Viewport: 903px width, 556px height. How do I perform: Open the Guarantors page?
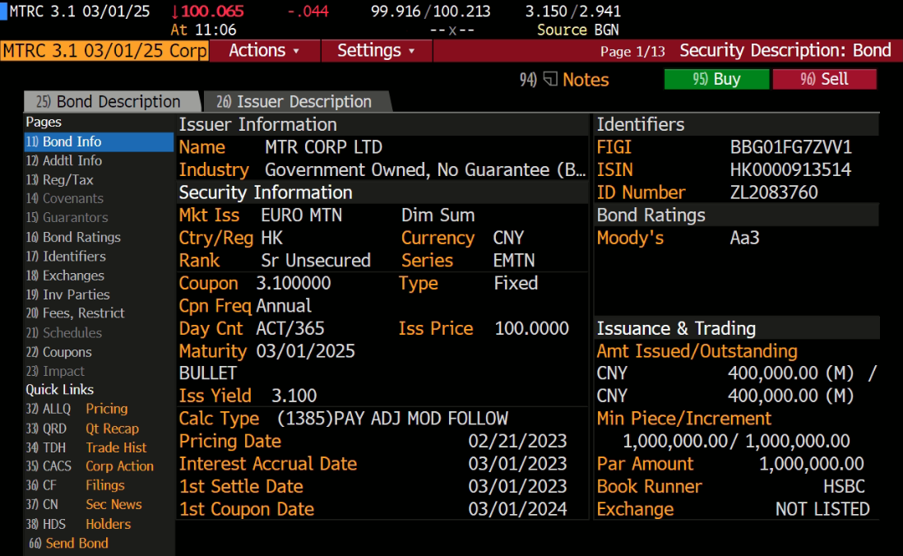(x=67, y=218)
